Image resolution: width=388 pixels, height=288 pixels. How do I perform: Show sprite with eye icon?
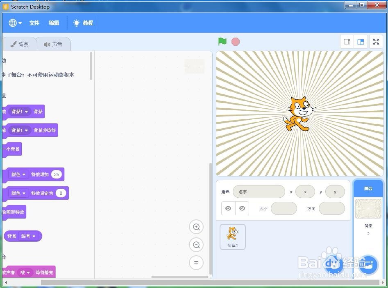click(228, 208)
